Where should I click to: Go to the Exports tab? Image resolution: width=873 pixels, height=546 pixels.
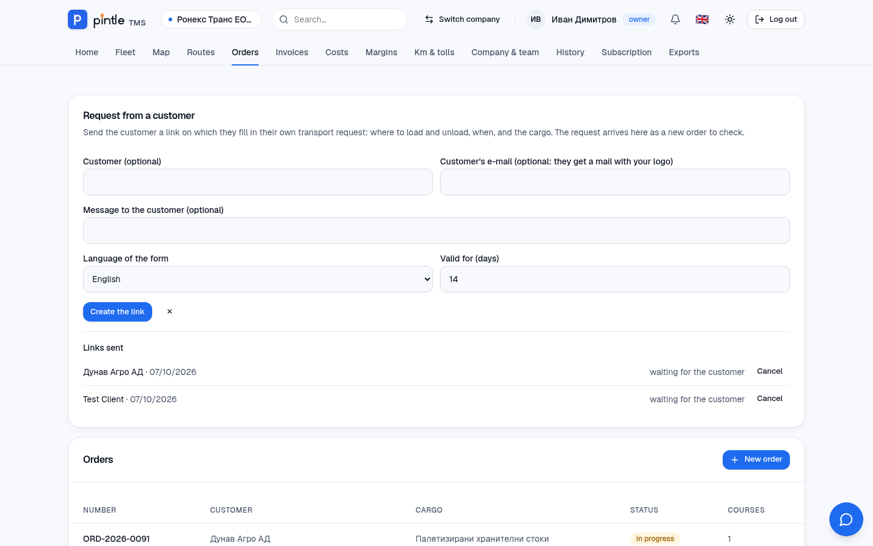[x=684, y=52]
